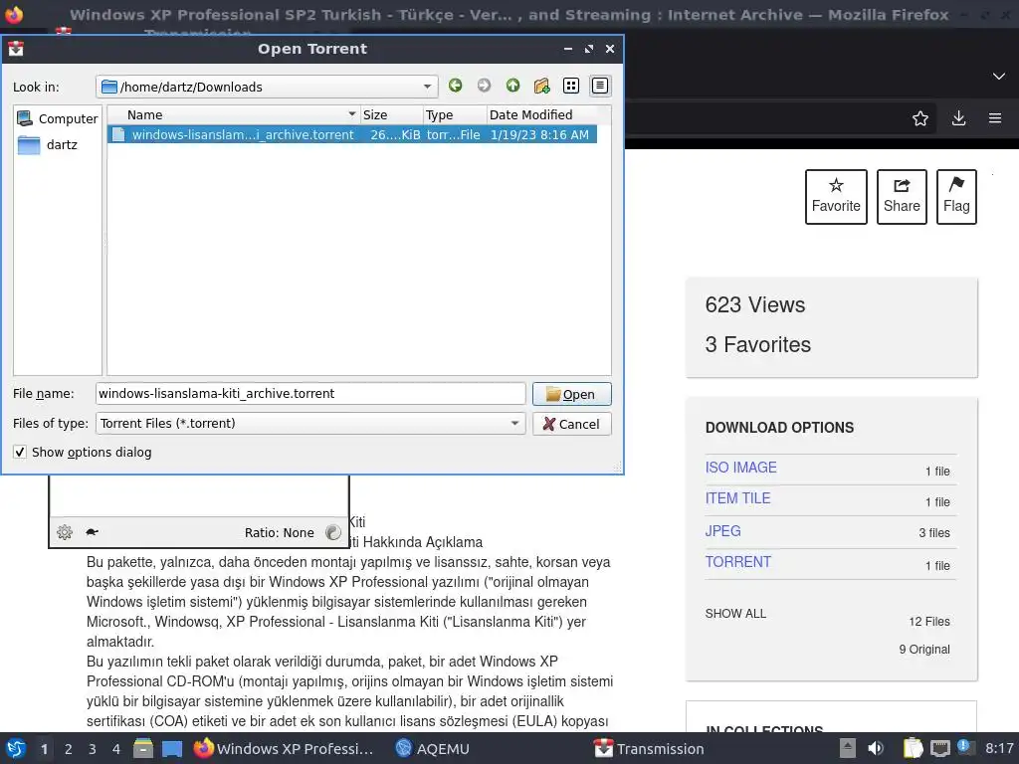Click the forward navigation arrow icon
Image resolution: width=1019 pixels, height=764 pixels.
484,86
